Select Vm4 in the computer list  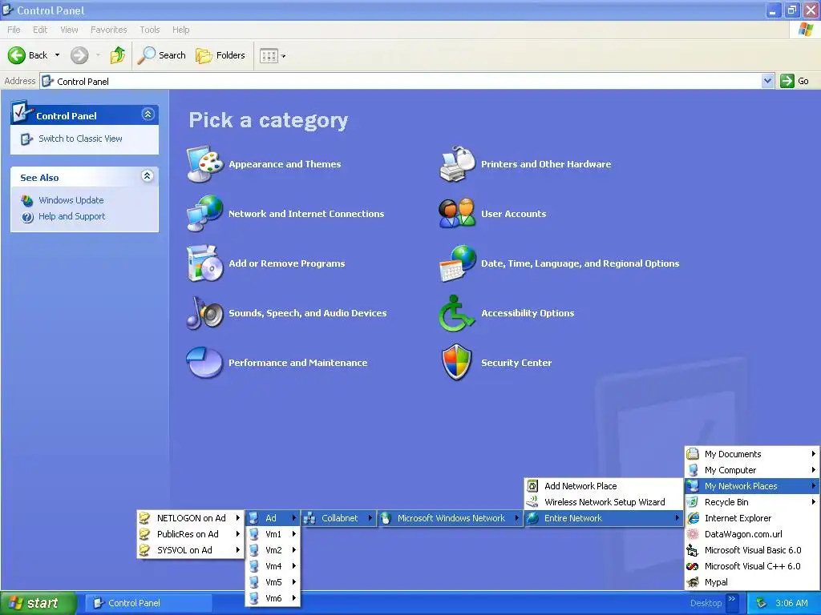click(273, 566)
